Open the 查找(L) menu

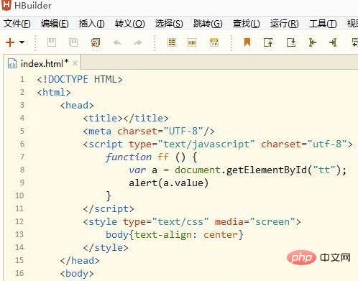[247, 24]
